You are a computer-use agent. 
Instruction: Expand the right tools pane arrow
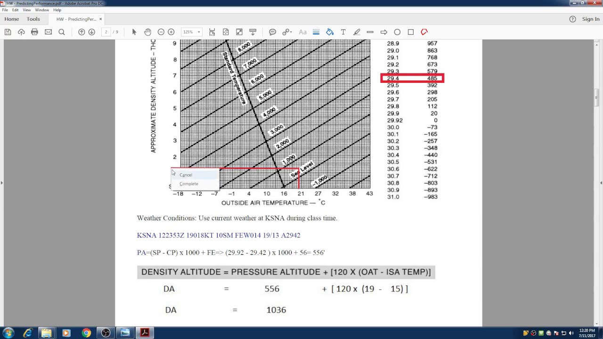pyautogui.click(x=601, y=183)
